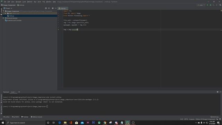Open the Code menu
The width and height of the screenshot is (222, 125).
pyautogui.click(x=24, y=2)
